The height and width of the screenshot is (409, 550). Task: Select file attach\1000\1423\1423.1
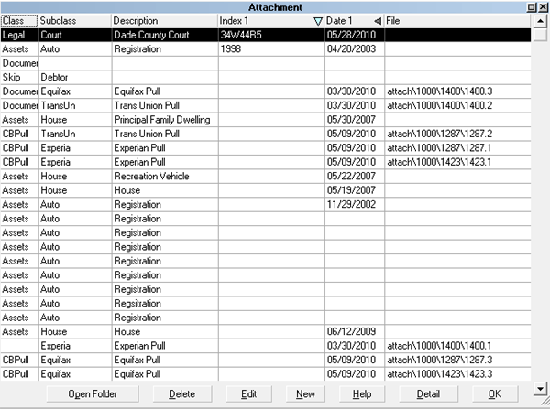click(457, 162)
